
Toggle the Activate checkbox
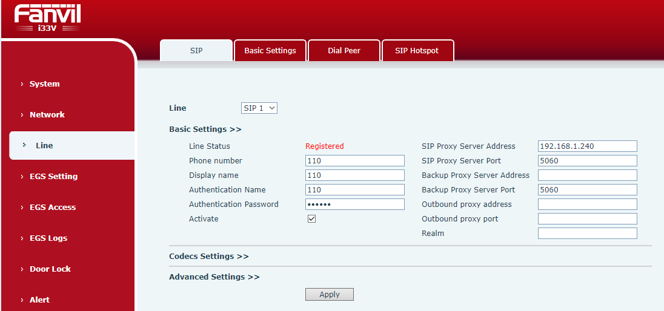coord(311,219)
